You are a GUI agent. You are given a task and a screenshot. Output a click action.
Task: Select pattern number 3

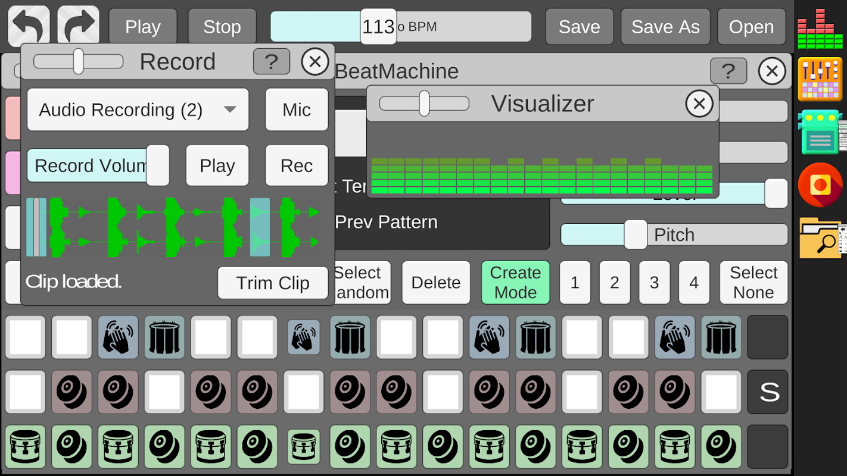tap(654, 283)
